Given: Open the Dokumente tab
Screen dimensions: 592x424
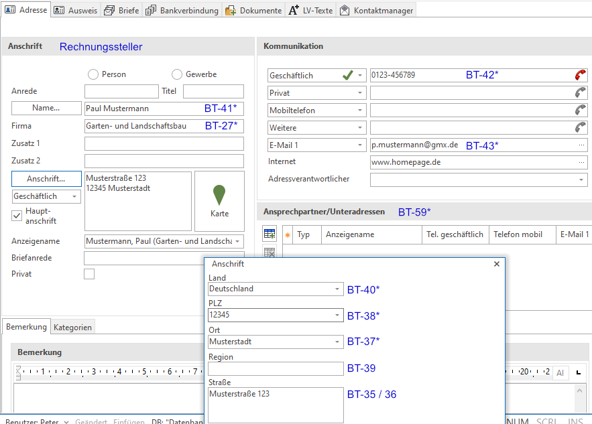Looking at the screenshot, I should point(254,11).
